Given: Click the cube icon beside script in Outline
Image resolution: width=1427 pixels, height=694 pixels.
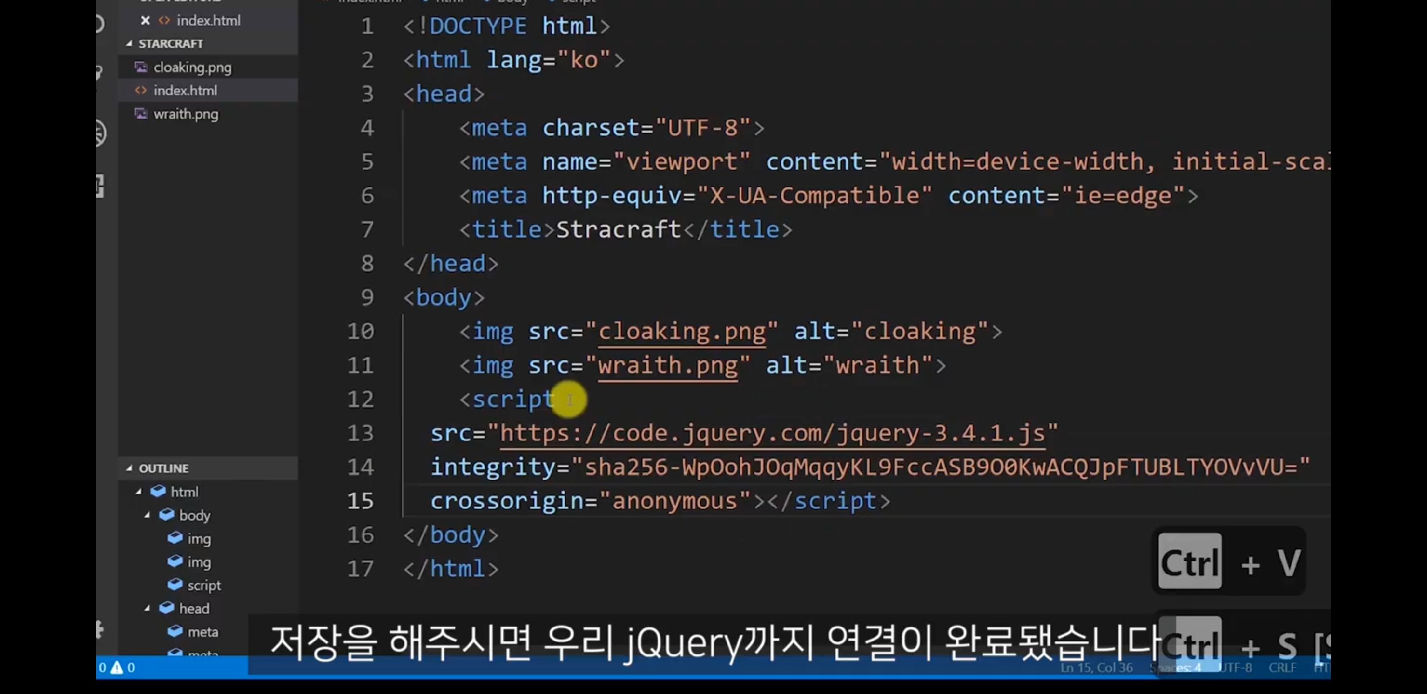Looking at the screenshot, I should [175, 584].
